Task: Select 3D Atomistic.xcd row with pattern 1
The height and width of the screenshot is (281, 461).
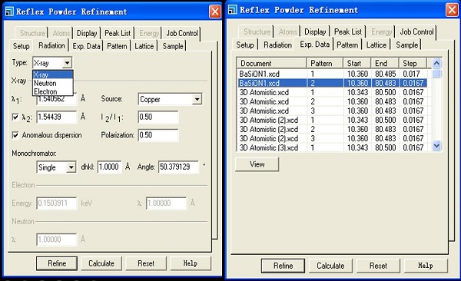Action: tap(332, 92)
